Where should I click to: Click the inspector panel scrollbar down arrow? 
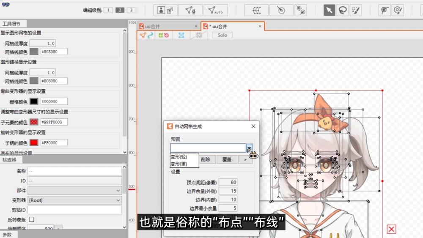(125, 227)
